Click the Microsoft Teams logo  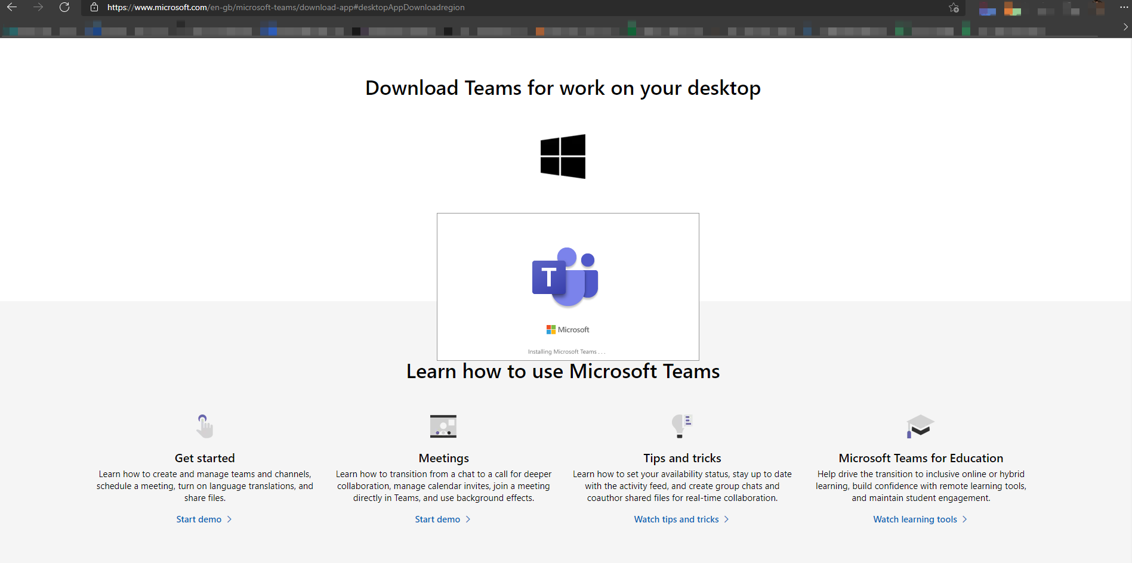tap(565, 277)
